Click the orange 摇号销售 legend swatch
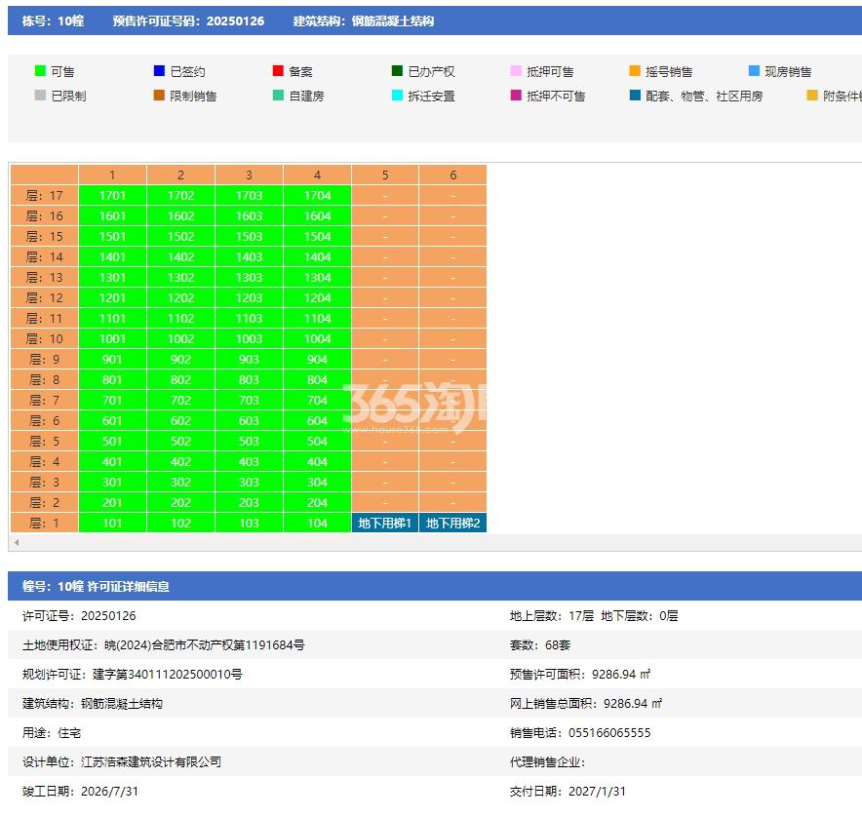 pyautogui.click(x=635, y=71)
